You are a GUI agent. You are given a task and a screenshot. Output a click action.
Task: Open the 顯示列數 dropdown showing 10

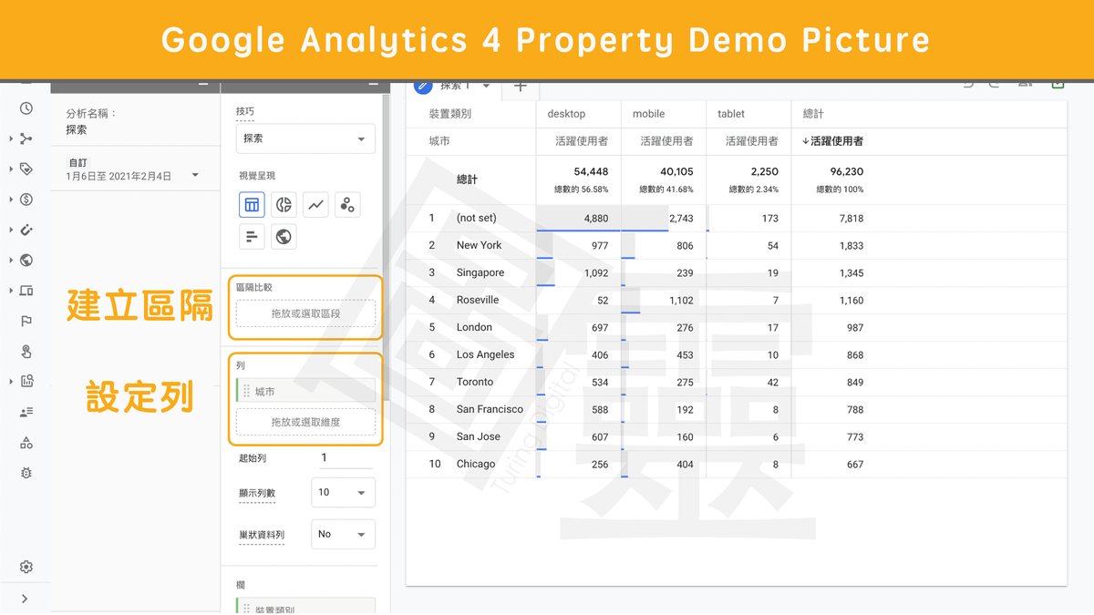tap(343, 493)
